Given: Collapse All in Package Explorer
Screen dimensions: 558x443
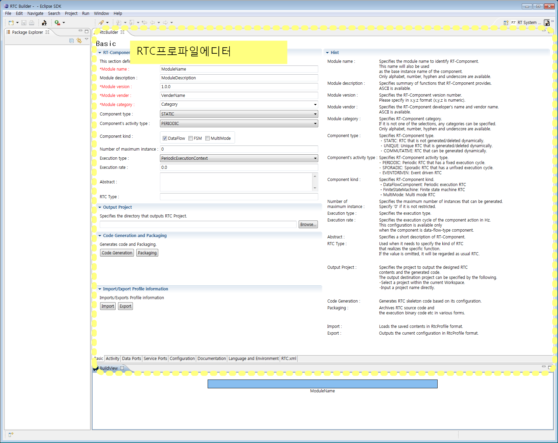Looking at the screenshot, I should [71, 41].
